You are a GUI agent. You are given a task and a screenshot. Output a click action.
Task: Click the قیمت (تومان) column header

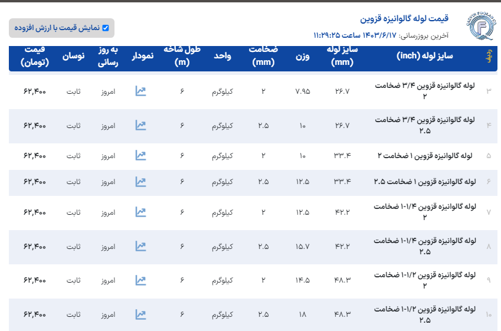pyautogui.click(x=35, y=56)
